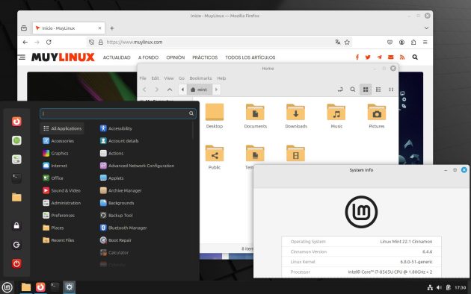Screen dimensions: 471x294
Task: Open MuyLinux site hamburger menu
Action: [22, 57]
